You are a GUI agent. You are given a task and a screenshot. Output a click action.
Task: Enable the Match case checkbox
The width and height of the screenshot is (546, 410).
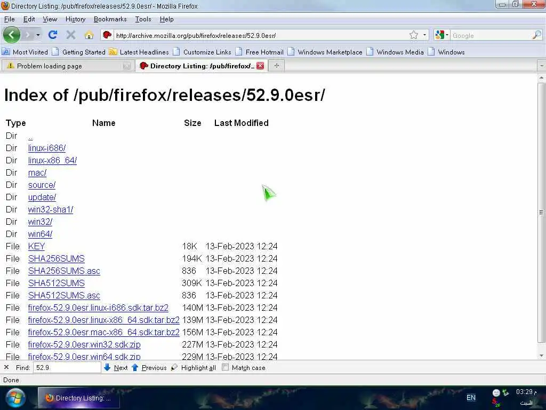click(x=226, y=367)
